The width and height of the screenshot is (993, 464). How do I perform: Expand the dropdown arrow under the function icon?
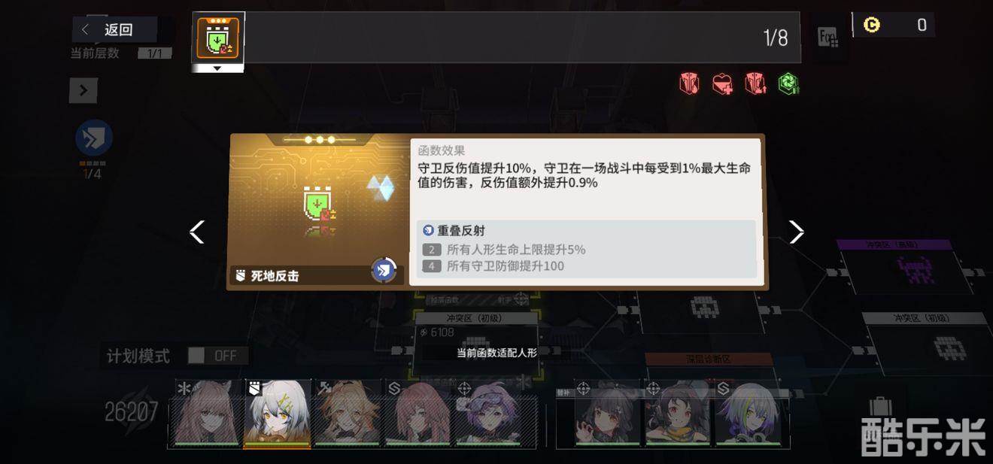click(217, 68)
